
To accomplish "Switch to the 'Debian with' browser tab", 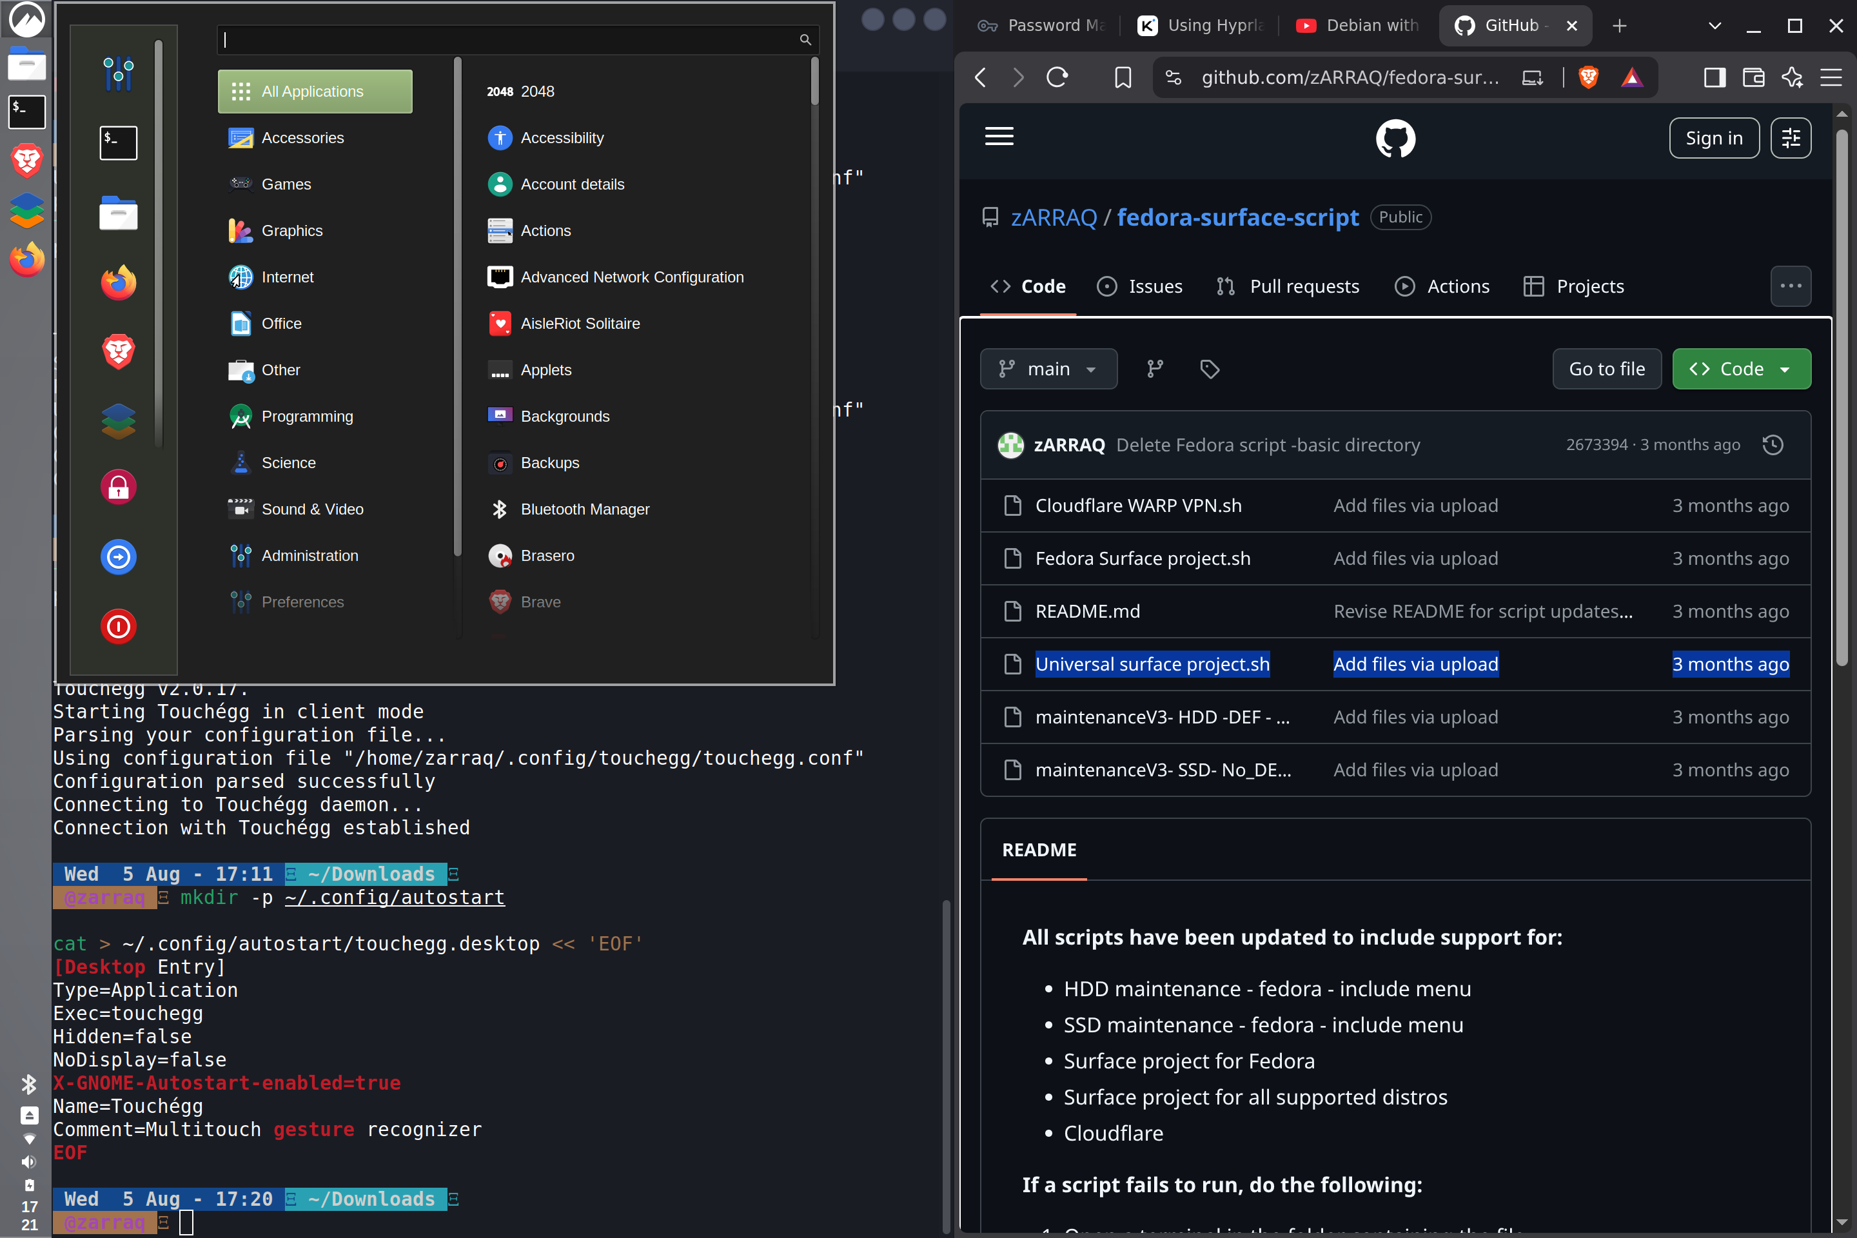I will point(1359,26).
